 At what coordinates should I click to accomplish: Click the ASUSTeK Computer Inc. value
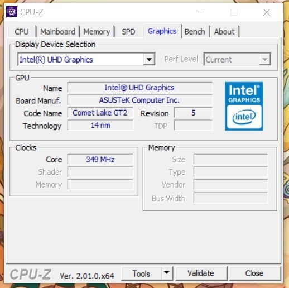[140, 100]
